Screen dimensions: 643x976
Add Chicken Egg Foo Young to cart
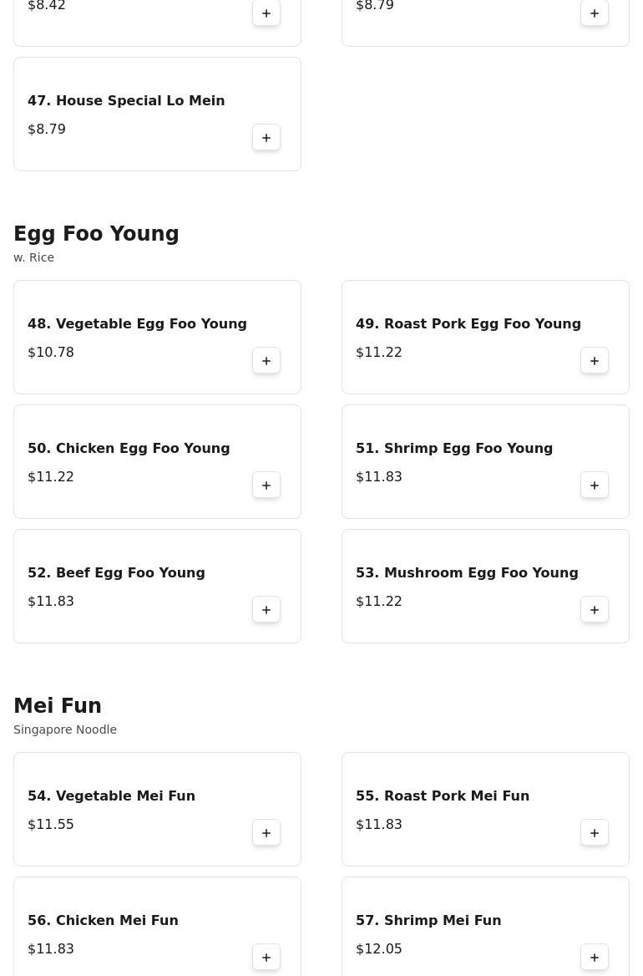266,485
